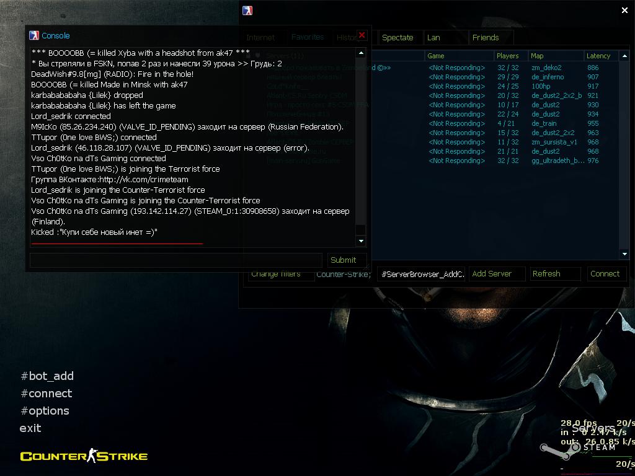
Task: Click the server browser window icon
Action: [x=247, y=11]
